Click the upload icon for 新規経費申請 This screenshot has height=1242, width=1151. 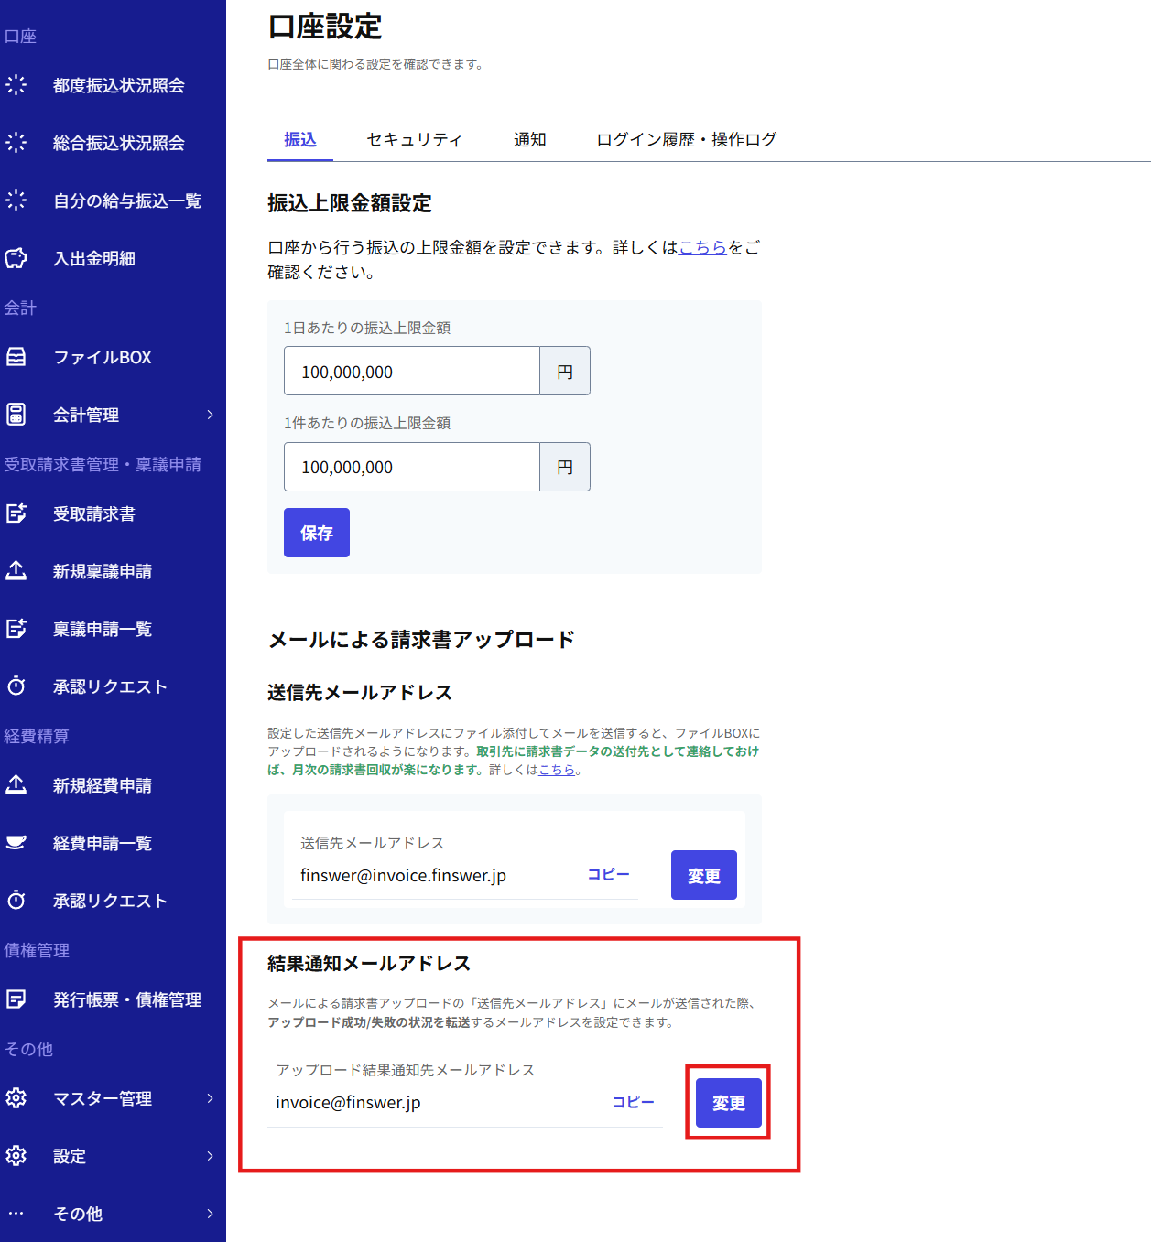[16, 785]
